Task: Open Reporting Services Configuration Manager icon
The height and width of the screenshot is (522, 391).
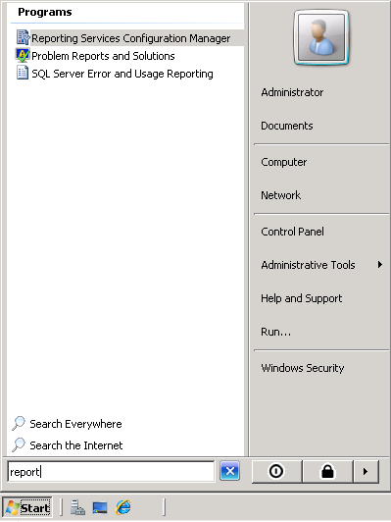Action: pyautogui.click(x=23, y=37)
